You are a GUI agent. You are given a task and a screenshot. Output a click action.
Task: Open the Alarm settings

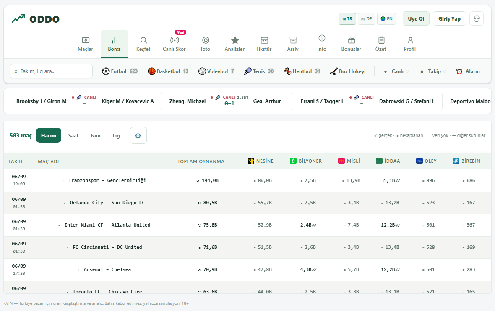pyautogui.click(x=468, y=71)
